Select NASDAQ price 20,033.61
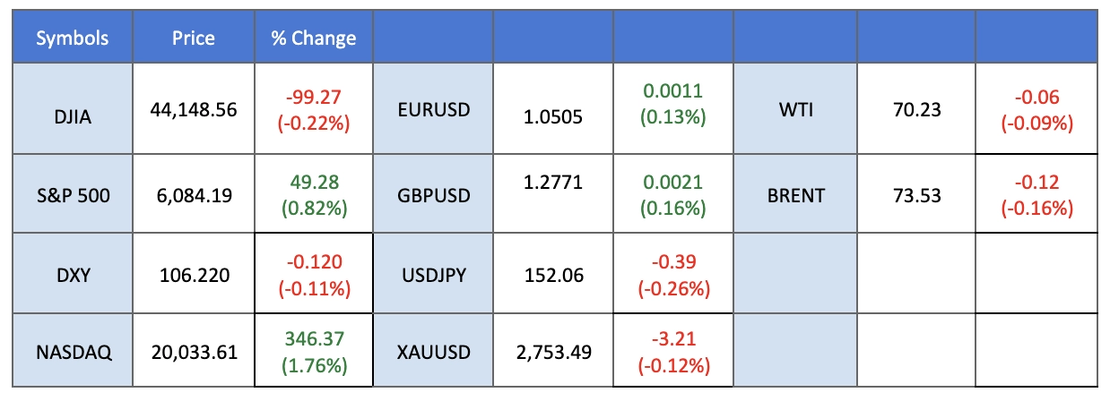This screenshot has height=401, width=1110. pos(194,353)
